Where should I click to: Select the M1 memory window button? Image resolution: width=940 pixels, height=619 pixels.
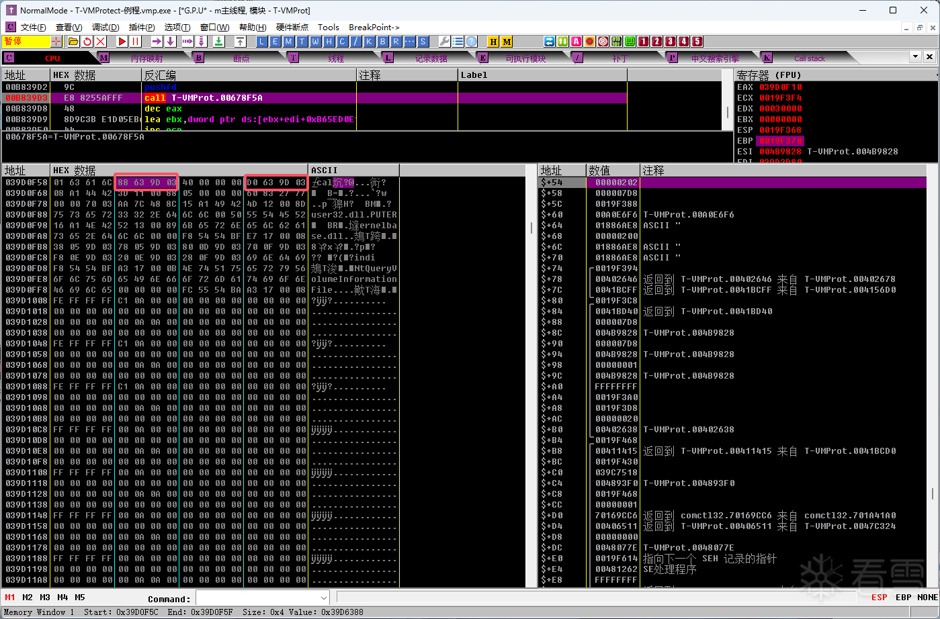(x=10, y=597)
